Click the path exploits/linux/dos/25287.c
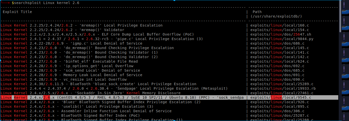 280,115
